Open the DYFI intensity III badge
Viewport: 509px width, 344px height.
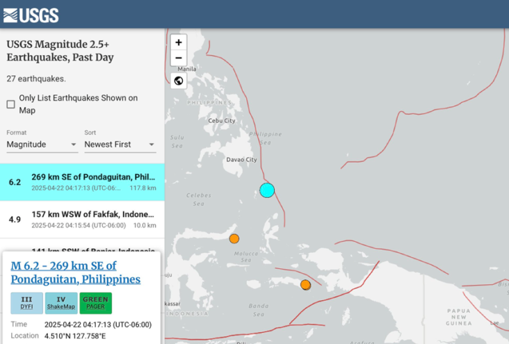point(26,303)
